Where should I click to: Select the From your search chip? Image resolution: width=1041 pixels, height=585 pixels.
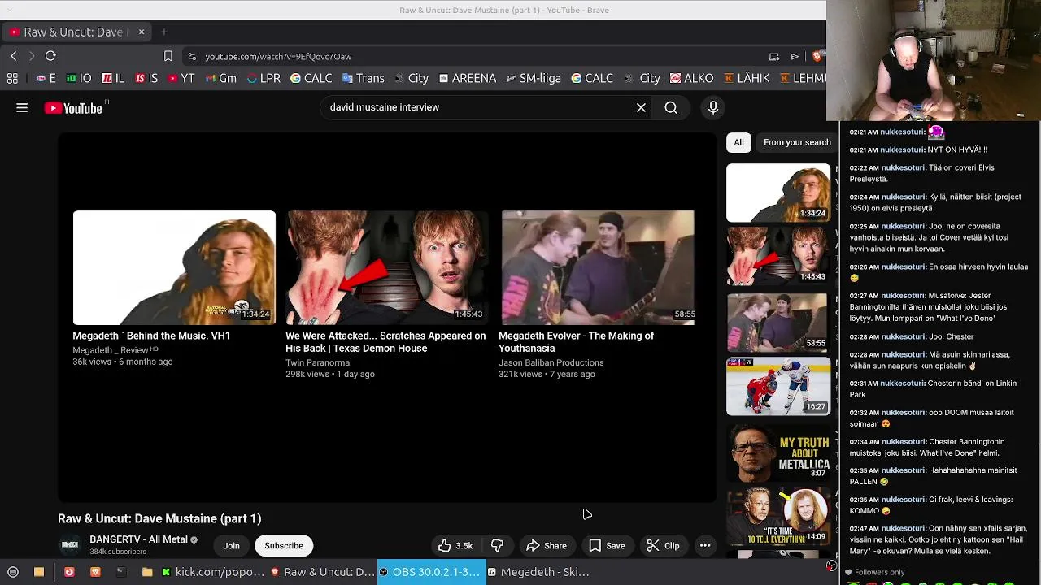pyautogui.click(x=797, y=142)
